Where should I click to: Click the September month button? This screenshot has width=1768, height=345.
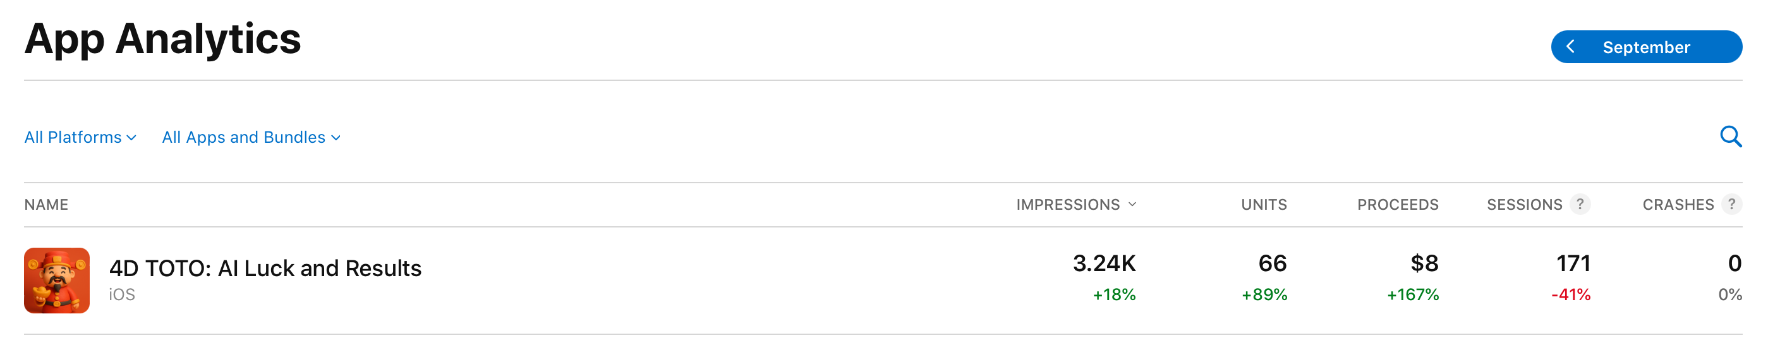[x=1646, y=47]
